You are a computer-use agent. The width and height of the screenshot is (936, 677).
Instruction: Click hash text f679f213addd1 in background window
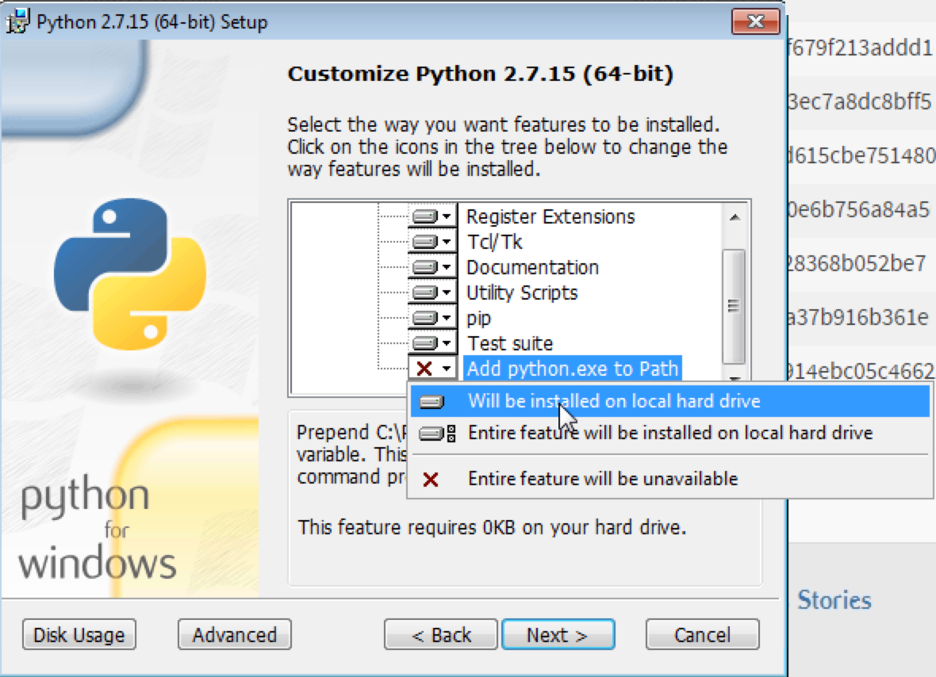pyautogui.click(x=860, y=47)
